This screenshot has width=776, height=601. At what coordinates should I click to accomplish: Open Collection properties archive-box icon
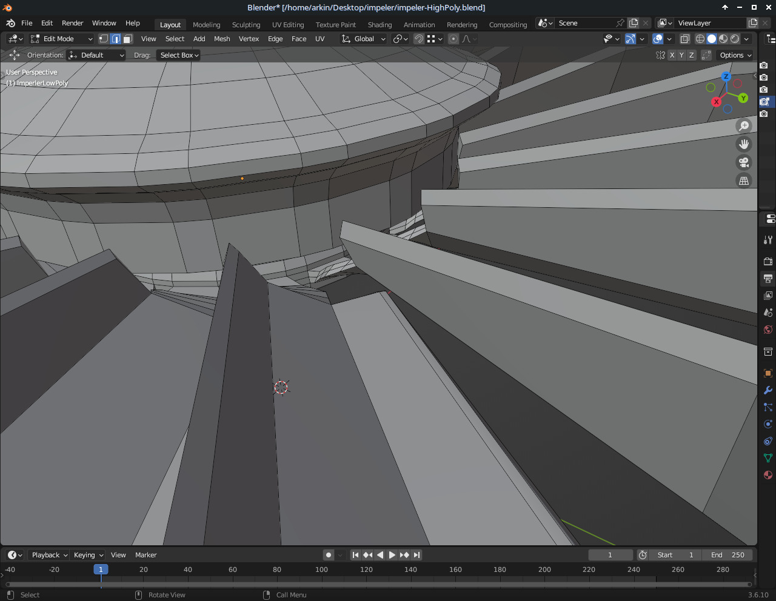point(768,351)
